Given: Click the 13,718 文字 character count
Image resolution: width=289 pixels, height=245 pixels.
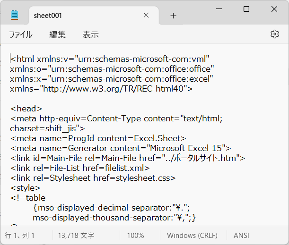Looking at the screenshot, I should click(76, 235).
